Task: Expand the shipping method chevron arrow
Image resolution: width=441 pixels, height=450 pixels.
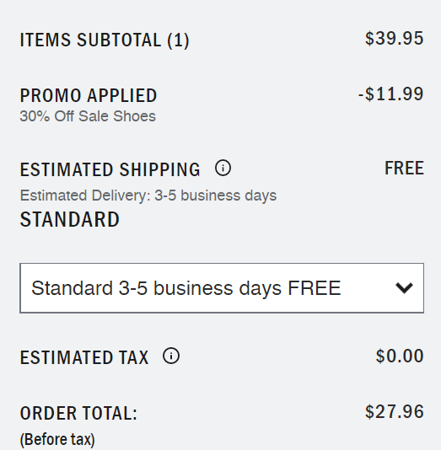Action: (x=404, y=288)
